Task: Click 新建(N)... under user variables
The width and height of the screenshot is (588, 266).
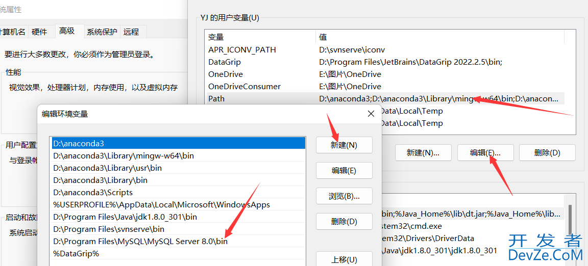Action: 423,153
